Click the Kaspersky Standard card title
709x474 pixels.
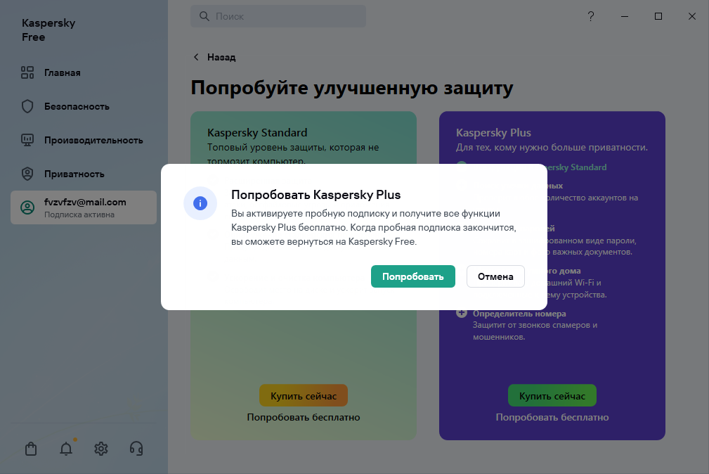click(x=257, y=133)
